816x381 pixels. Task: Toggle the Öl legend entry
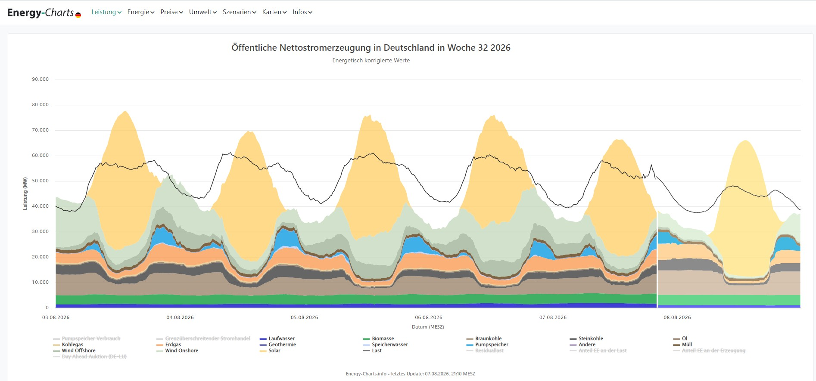coord(680,338)
